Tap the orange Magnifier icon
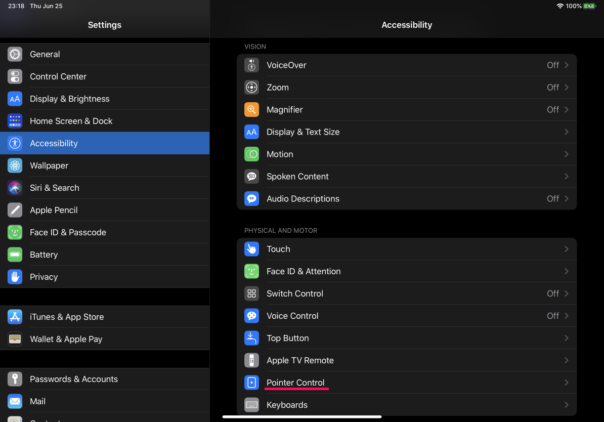Viewport: 604px width, 422px height. [251, 110]
